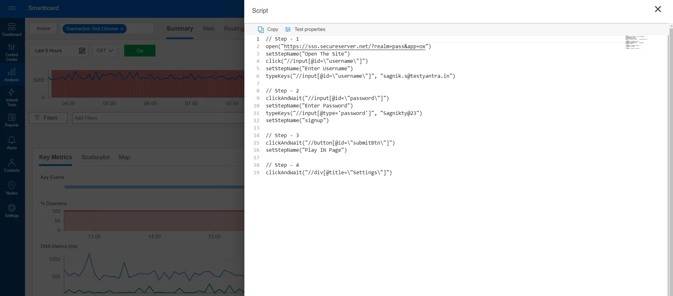The image size is (673, 296).
Task: Click the Add Filters input field
Action: (x=158, y=118)
